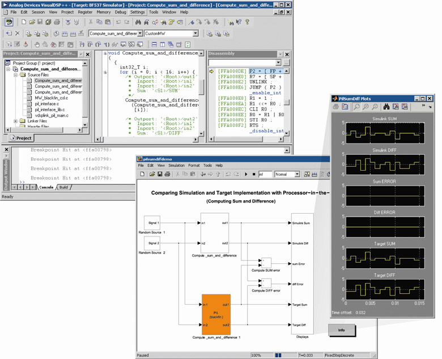The image size is (442, 359).
Task: Click zoom Y-axis icon in PilSumDiff Plots
Action: [375, 107]
